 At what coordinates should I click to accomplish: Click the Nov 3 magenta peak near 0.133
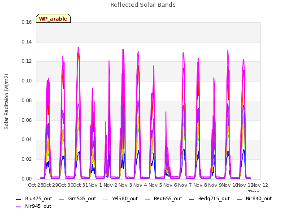click(x=123, y=49)
